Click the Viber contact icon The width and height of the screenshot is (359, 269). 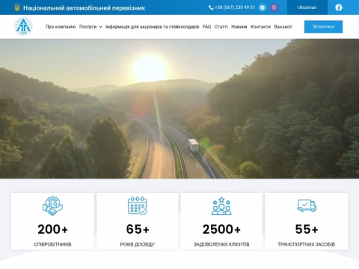pos(274,7)
